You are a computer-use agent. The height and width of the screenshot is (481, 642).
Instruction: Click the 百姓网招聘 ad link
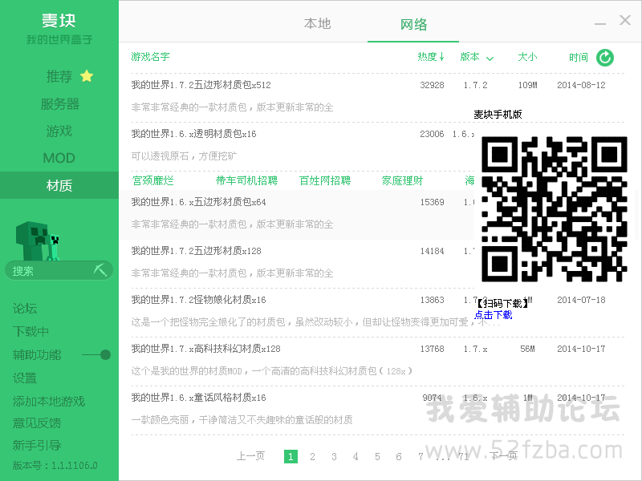(325, 180)
